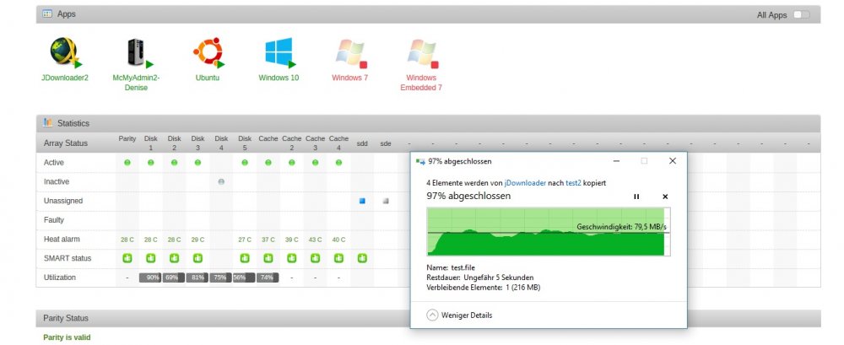
Task: Click the Disk 2 SMART status thumbs-up
Action: pyautogui.click(x=175, y=258)
